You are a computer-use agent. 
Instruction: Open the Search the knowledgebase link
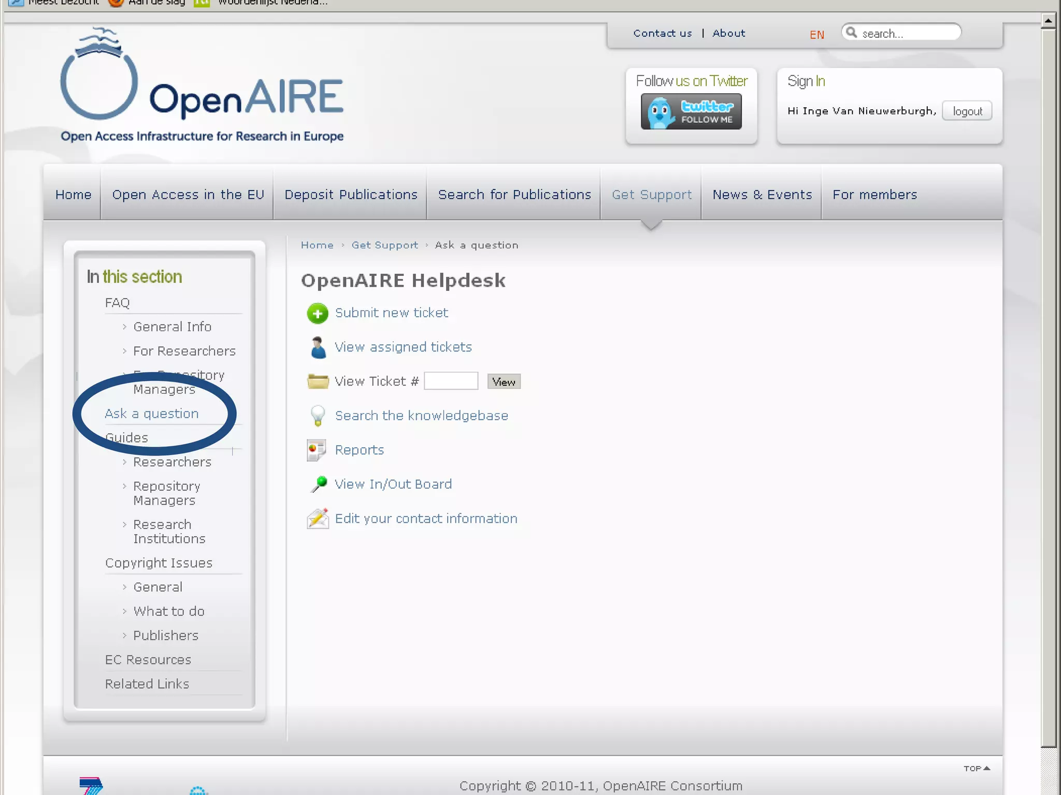pyautogui.click(x=421, y=416)
